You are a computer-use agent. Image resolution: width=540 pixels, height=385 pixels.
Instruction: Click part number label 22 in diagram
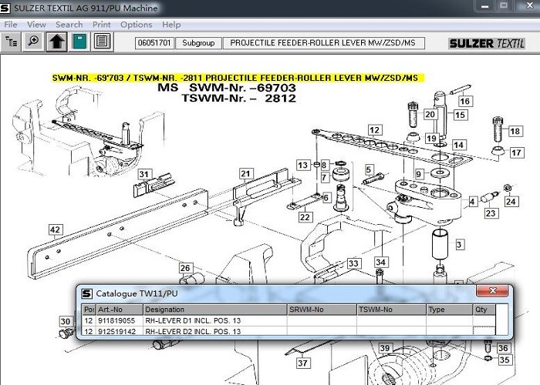point(305,217)
